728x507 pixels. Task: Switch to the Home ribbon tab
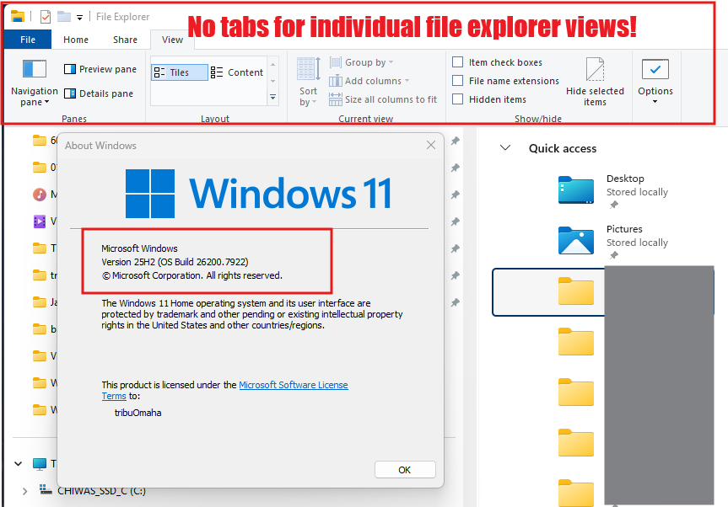pyautogui.click(x=76, y=40)
